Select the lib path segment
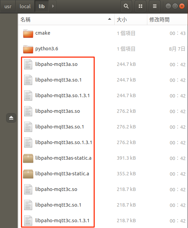 point(41,6)
